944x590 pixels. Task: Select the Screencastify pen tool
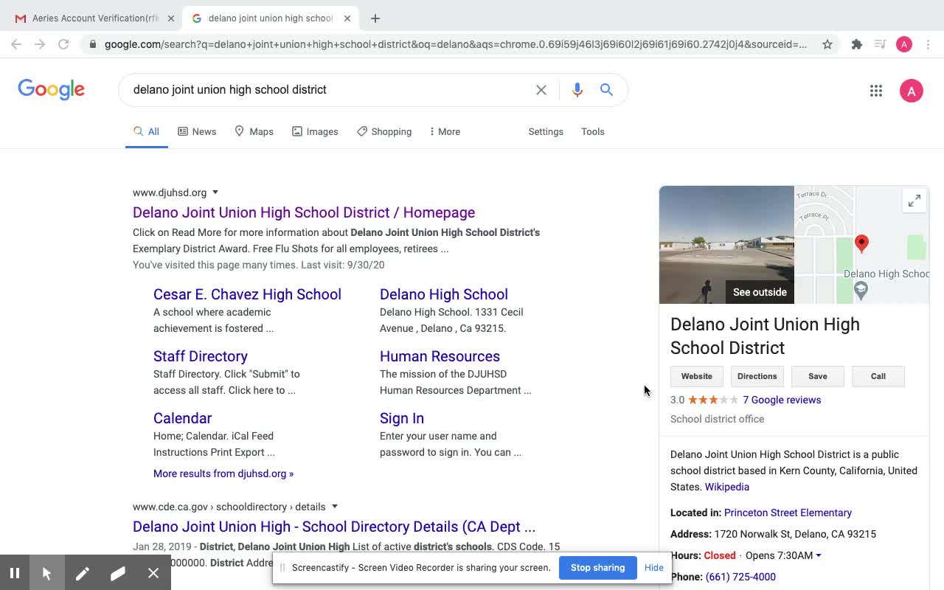pos(82,573)
